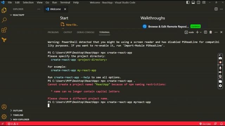The width and height of the screenshot is (225, 126).
Task: Toggle secondary side bar layout icon
Action: 198,2
